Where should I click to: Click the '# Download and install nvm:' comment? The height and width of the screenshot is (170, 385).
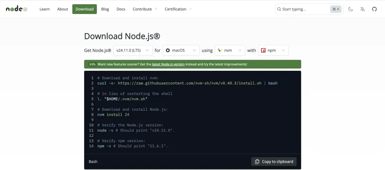pos(128,78)
